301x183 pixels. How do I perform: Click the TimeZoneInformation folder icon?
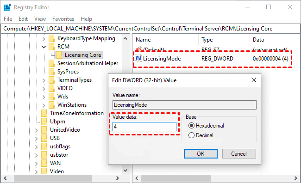click(x=44, y=113)
